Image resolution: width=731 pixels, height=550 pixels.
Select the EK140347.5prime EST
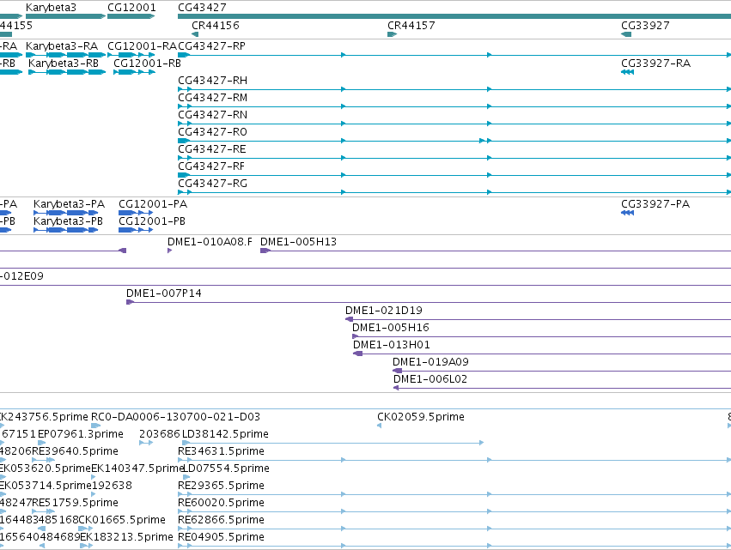94,477
